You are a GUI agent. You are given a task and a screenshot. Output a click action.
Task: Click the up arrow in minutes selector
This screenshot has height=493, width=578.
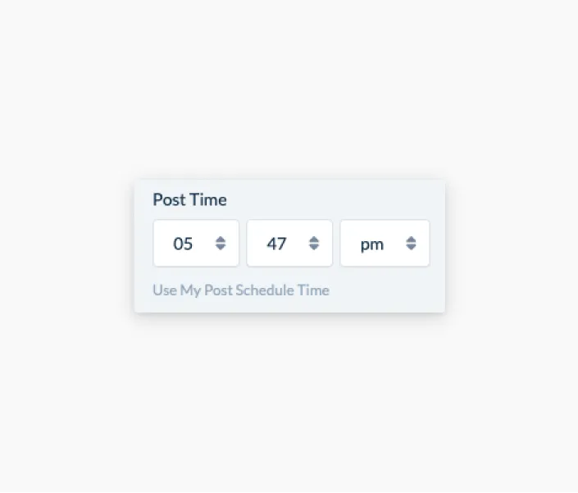coord(314,239)
